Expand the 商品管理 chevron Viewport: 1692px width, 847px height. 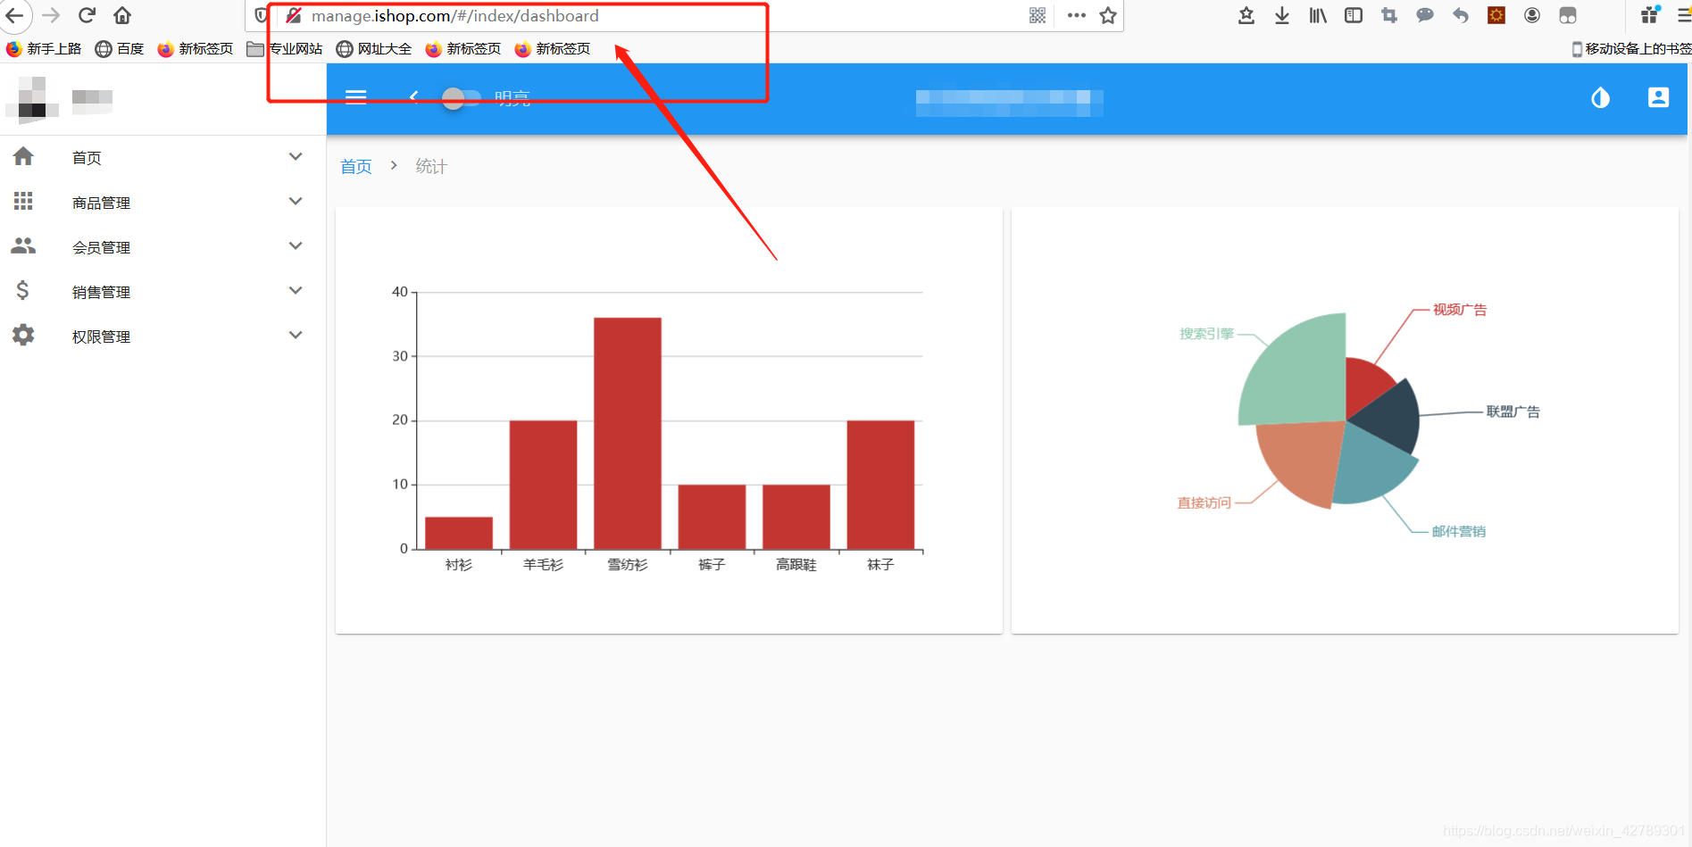[x=296, y=202]
